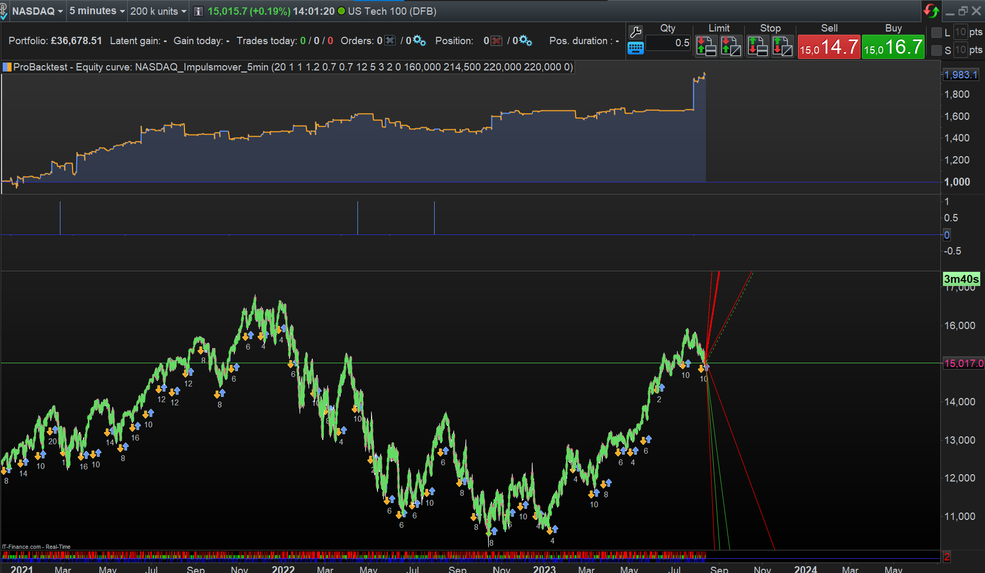Click the Qty input field
Image resolution: width=985 pixels, height=573 pixels.
tap(668, 43)
